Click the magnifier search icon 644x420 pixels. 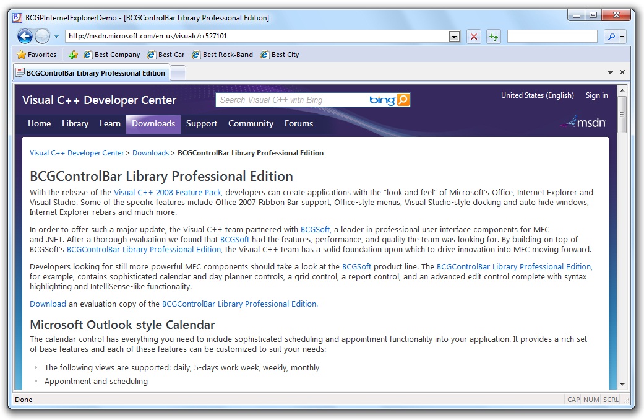[611, 37]
